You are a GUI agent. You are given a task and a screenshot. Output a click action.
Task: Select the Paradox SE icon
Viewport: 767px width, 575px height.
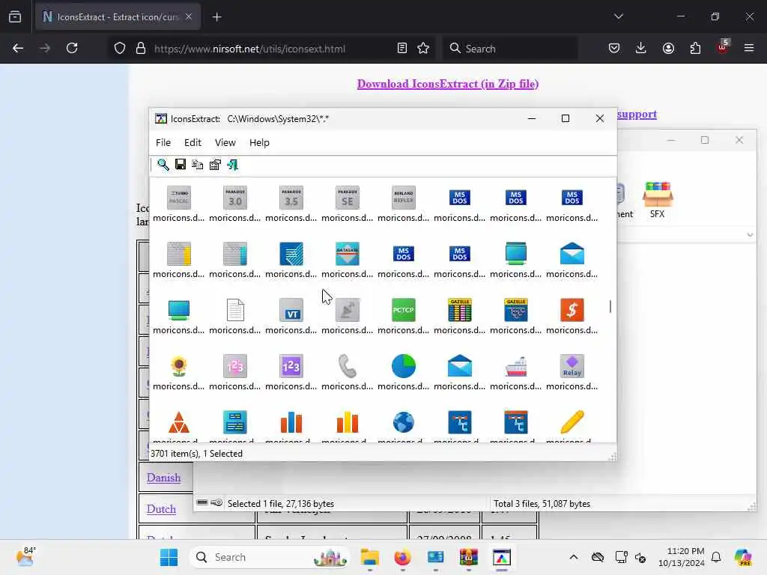point(348,198)
